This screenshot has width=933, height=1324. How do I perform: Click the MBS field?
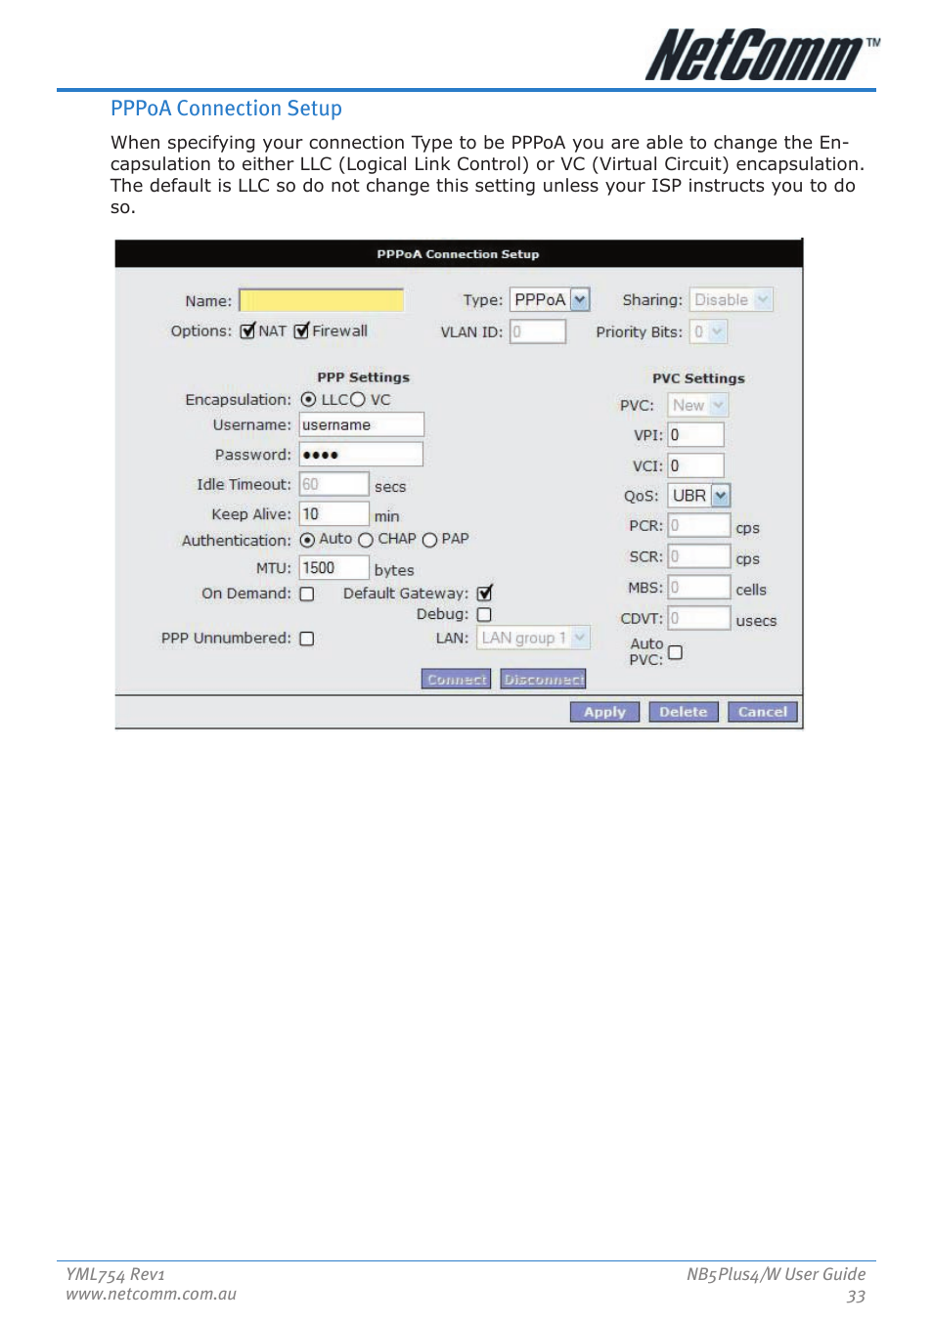699,587
